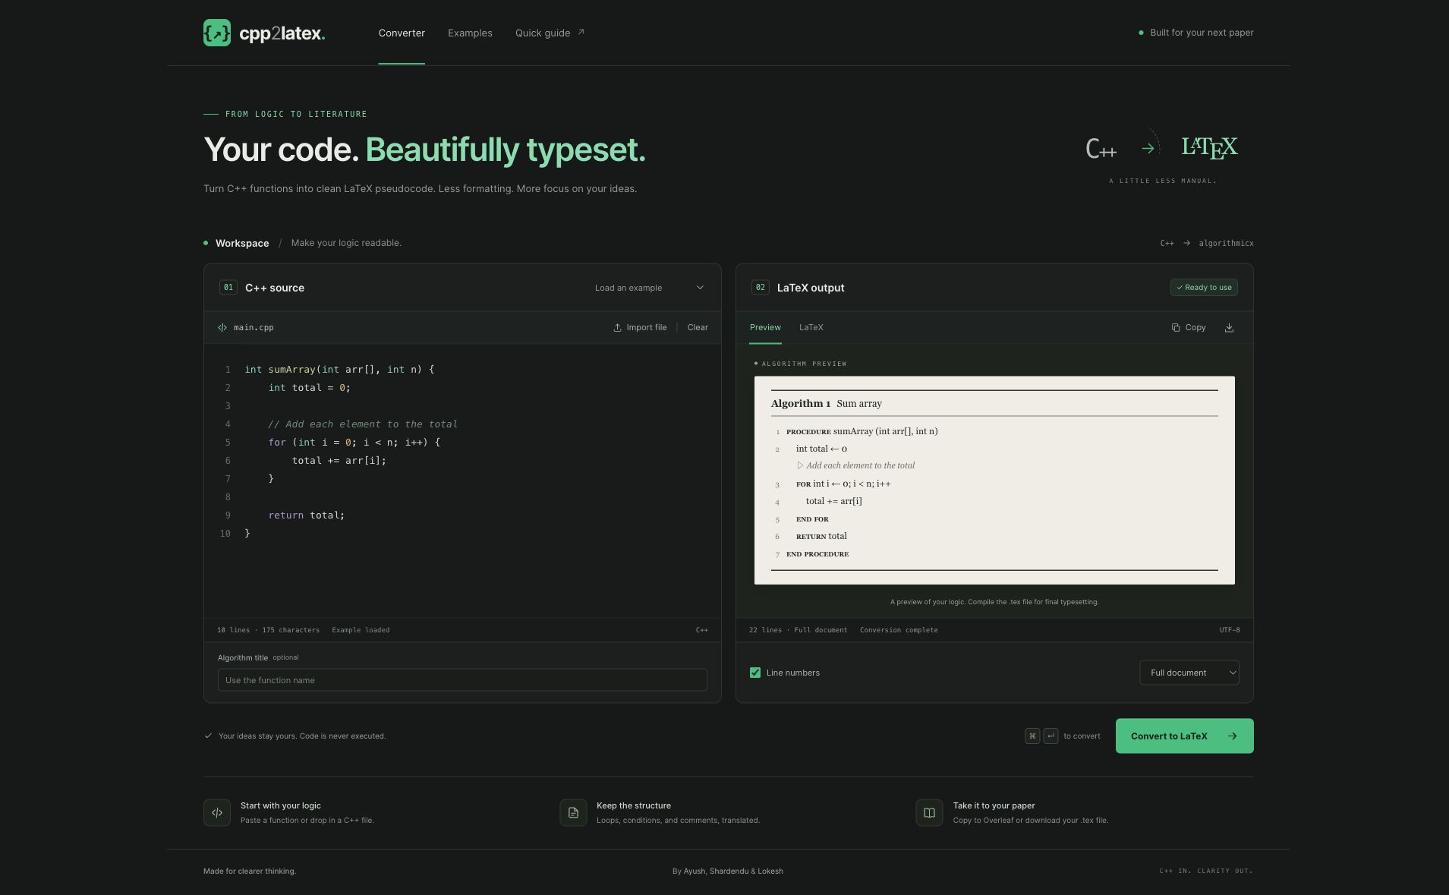
Task: Click the algorithmicx label
Action: coord(1226,243)
